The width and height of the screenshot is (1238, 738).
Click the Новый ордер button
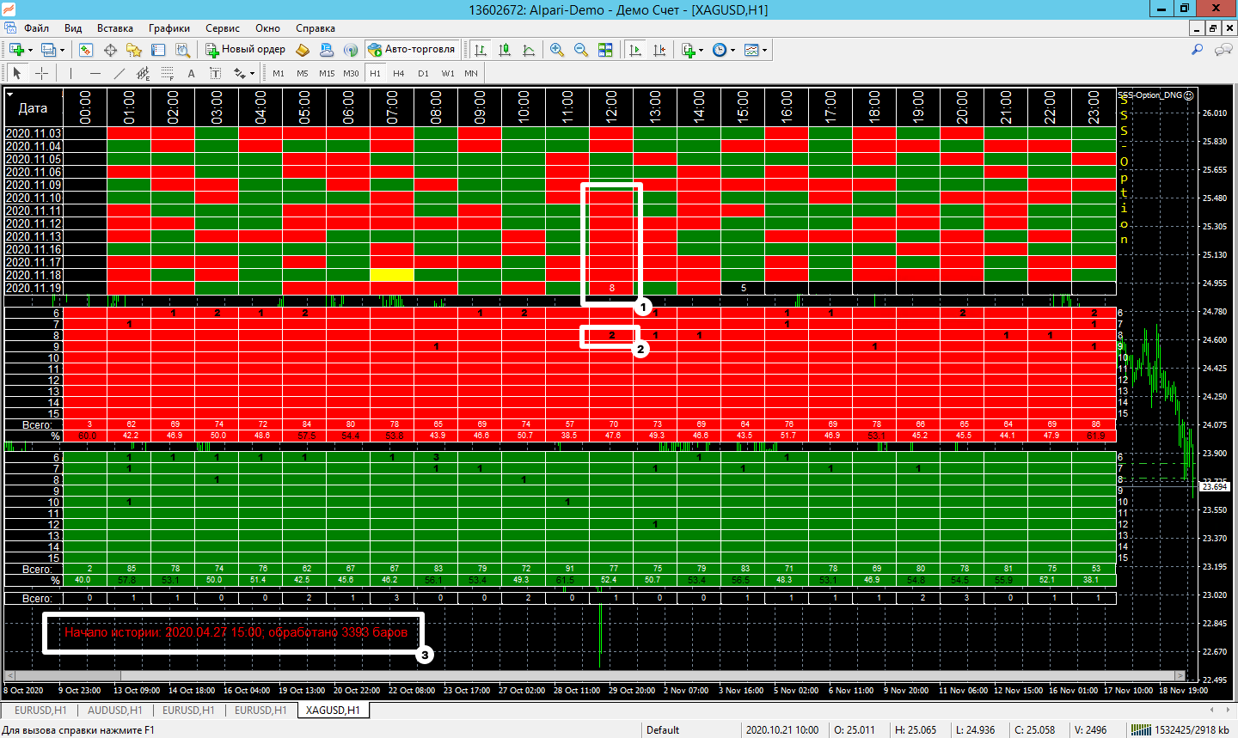[245, 50]
